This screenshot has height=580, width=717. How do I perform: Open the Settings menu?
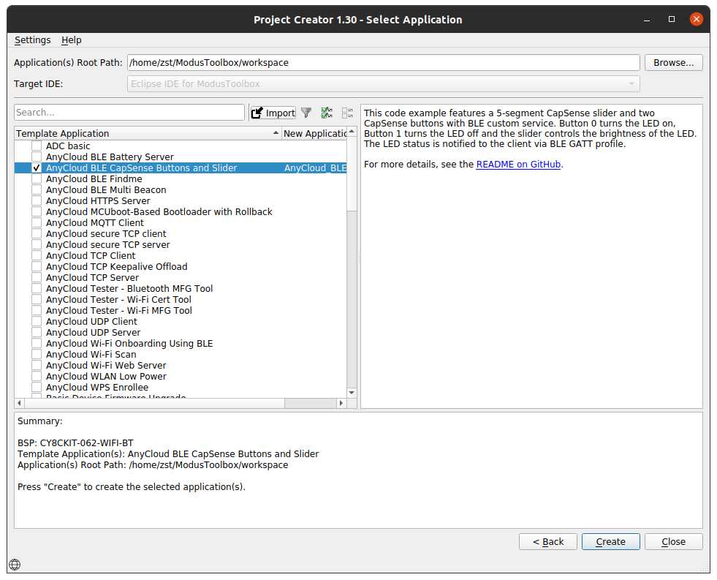tap(32, 40)
